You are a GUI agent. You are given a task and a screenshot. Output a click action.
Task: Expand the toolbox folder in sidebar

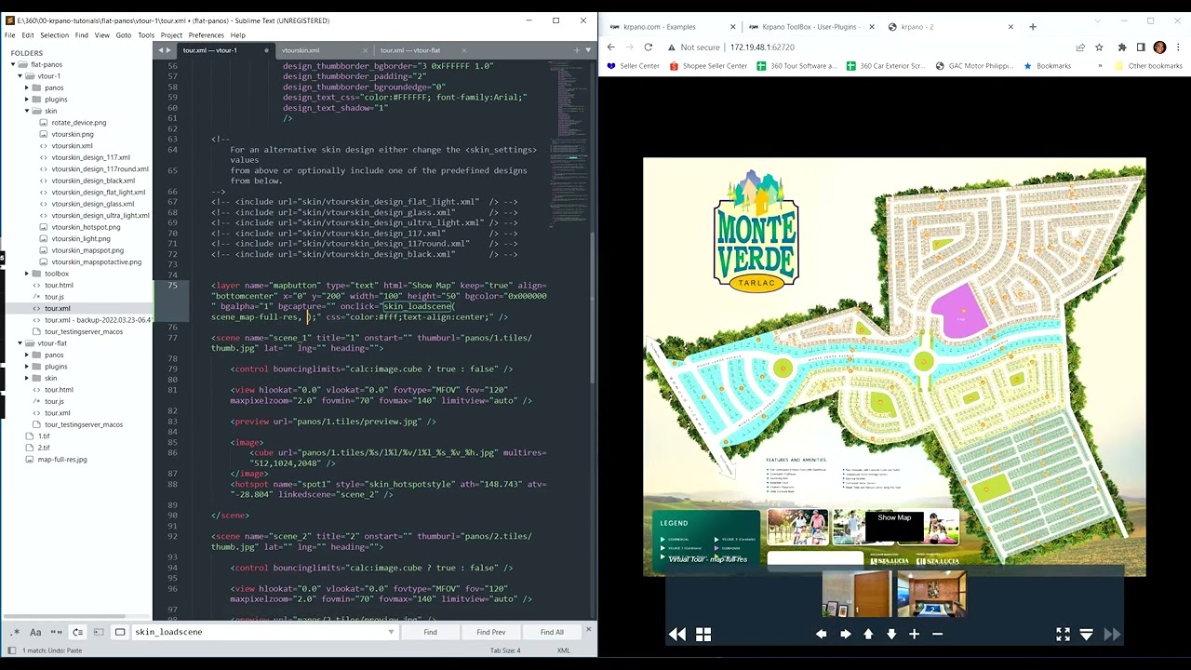pyautogui.click(x=27, y=274)
